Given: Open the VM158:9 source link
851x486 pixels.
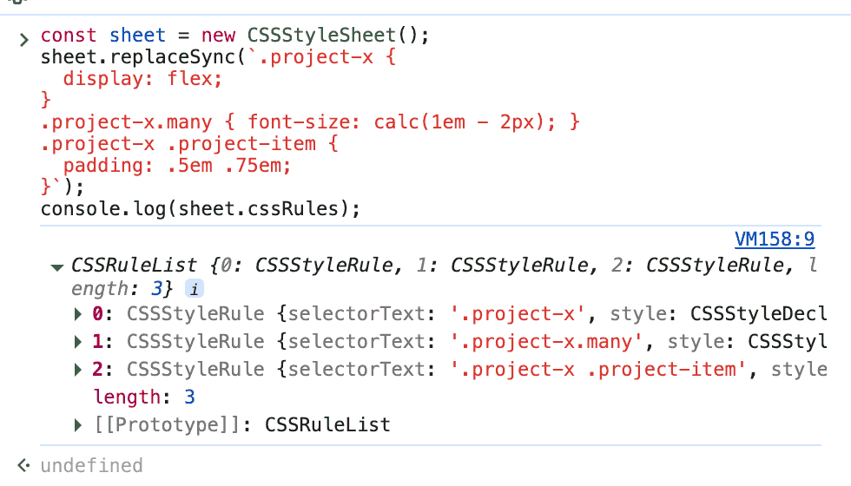Looking at the screenshot, I should (x=775, y=240).
